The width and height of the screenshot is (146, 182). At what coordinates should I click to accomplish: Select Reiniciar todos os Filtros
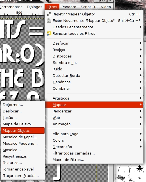[x=94, y=34]
